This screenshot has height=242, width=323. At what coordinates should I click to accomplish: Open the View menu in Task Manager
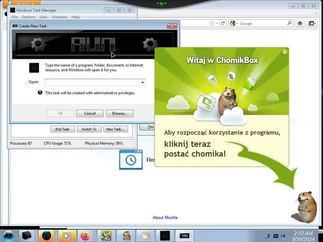click(43, 17)
